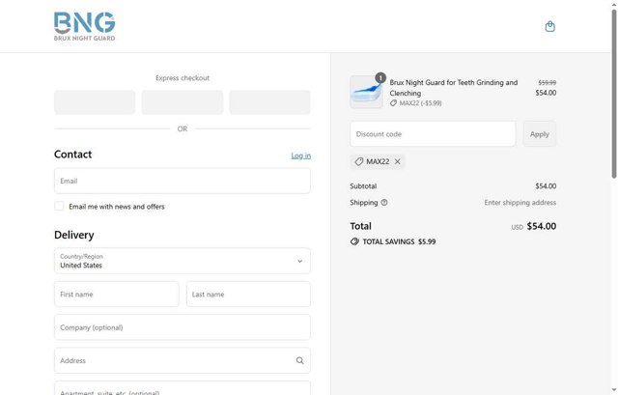618x395 pixels.
Task: Click the BNG Brux Night Guard logo
Action: (x=84, y=26)
